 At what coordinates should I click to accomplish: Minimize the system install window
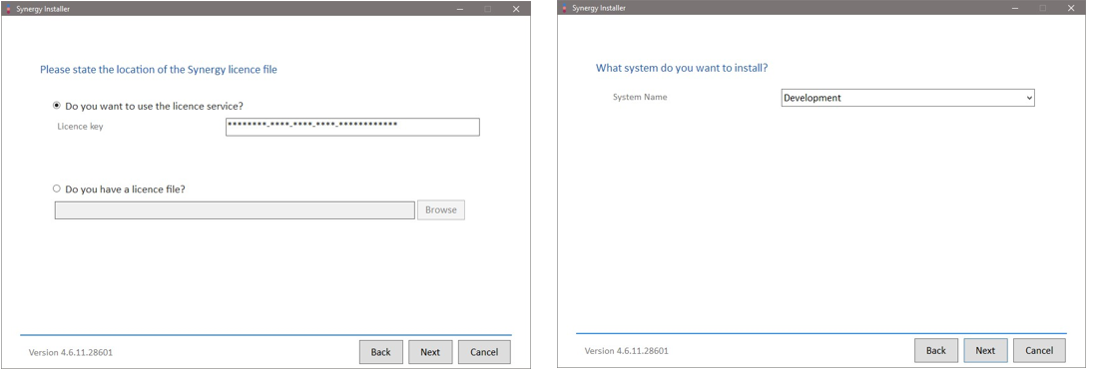1015,8
